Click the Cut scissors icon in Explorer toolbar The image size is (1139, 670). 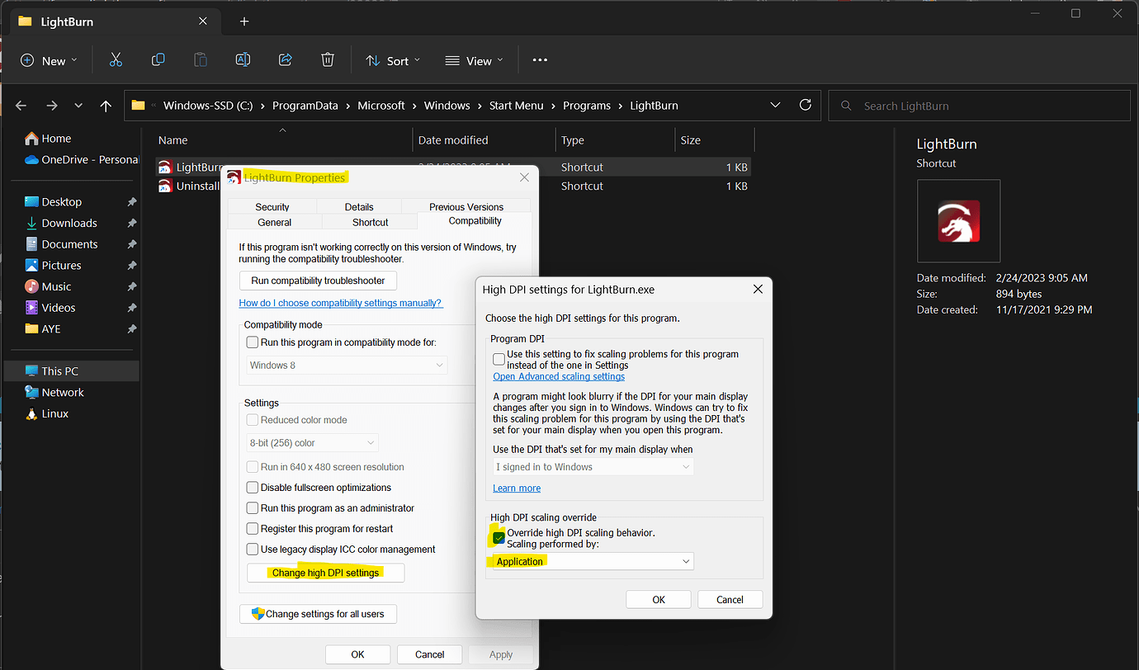click(116, 59)
